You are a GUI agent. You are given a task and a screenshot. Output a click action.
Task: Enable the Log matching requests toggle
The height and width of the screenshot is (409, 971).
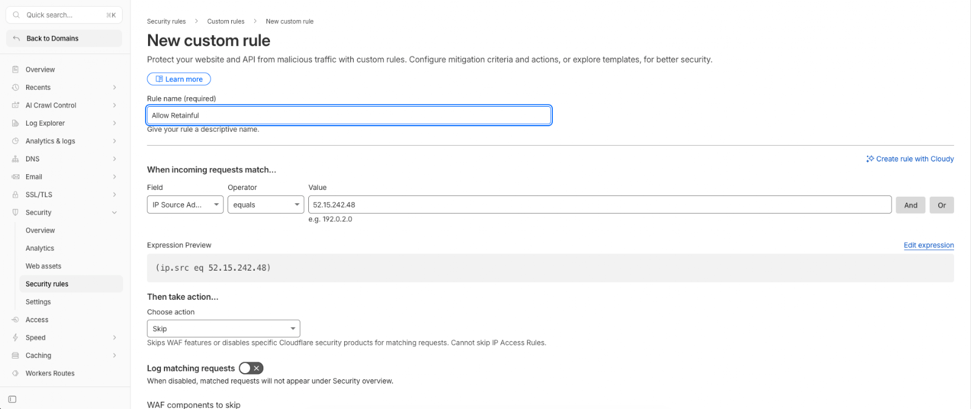tap(251, 368)
